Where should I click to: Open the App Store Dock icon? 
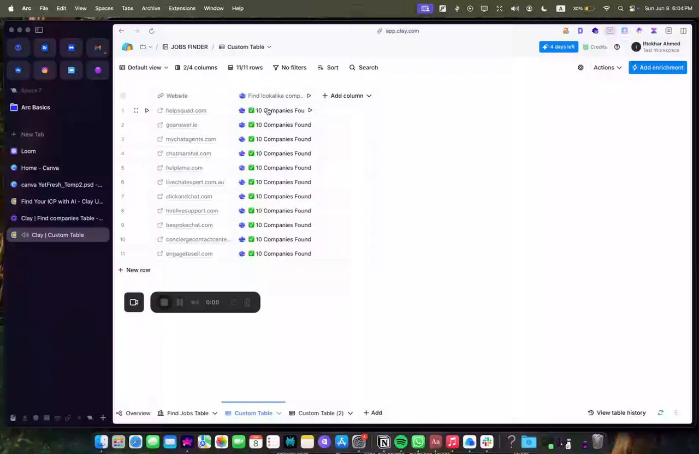(341, 441)
